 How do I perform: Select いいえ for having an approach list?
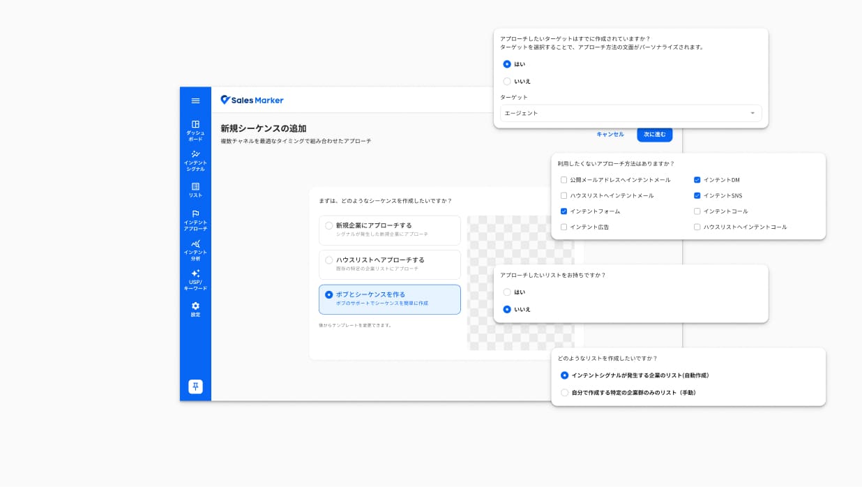tap(507, 309)
